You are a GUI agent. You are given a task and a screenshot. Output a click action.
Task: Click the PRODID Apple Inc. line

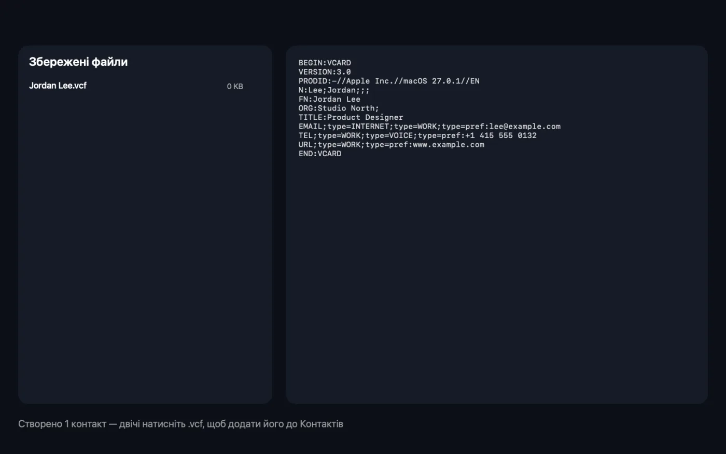[389, 81]
